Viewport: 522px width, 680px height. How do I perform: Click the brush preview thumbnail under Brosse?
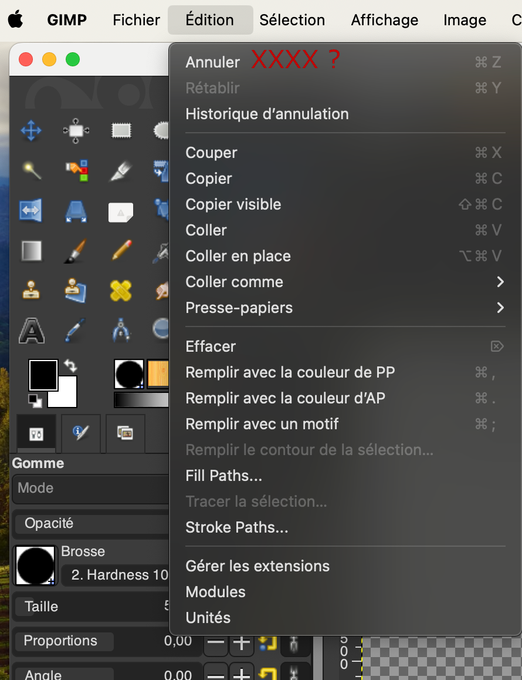[x=35, y=565]
